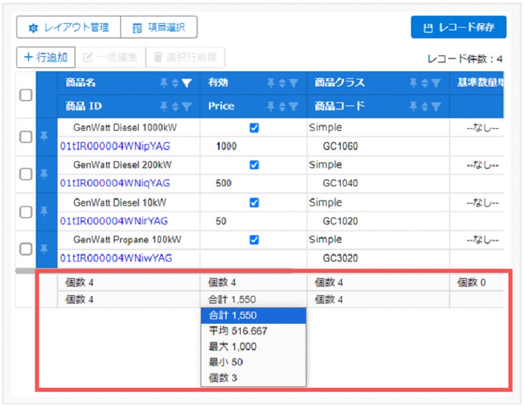Save records with レコード保存
Image resolution: width=525 pixels, height=407 pixels.
point(458,27)
